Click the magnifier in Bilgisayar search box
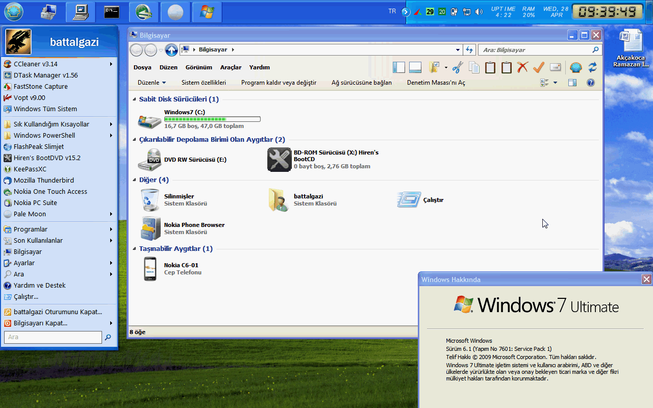The width and height of the screenshot is (653, 408). [595, 50]
